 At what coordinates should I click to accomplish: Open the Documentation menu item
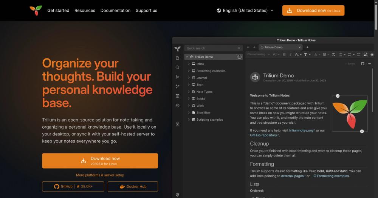(115, 10)
